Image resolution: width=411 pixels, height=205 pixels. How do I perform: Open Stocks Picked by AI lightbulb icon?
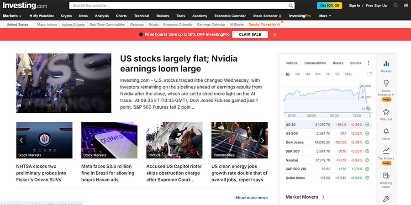click(x=386, y=83)
